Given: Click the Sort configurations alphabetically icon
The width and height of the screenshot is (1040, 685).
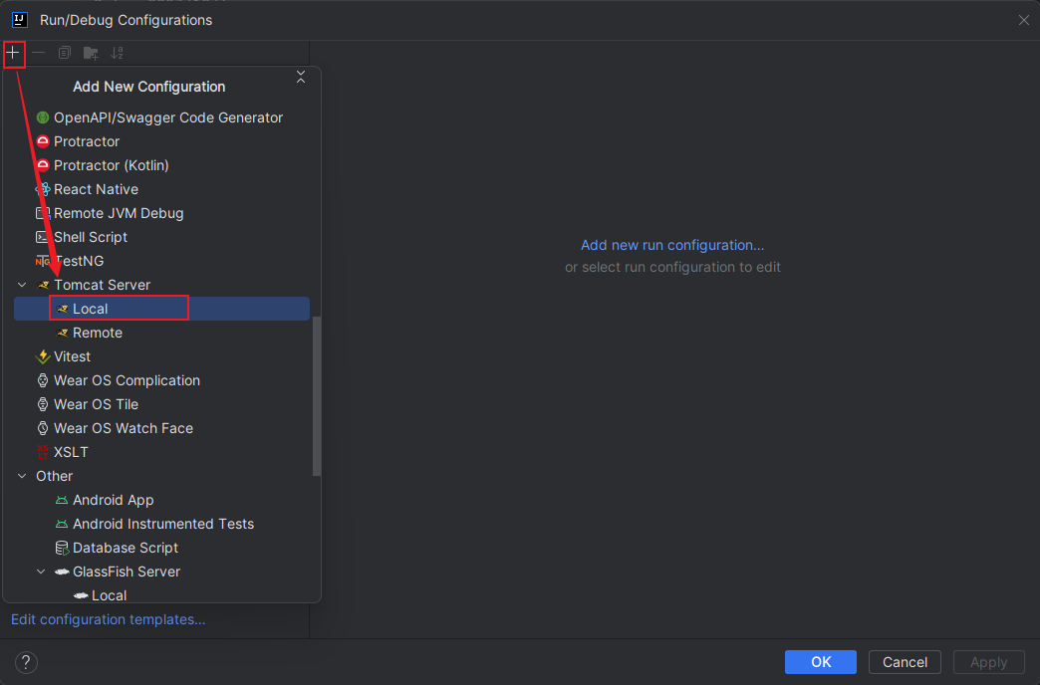Looking at the screenshot, I should tap(117, 53).
